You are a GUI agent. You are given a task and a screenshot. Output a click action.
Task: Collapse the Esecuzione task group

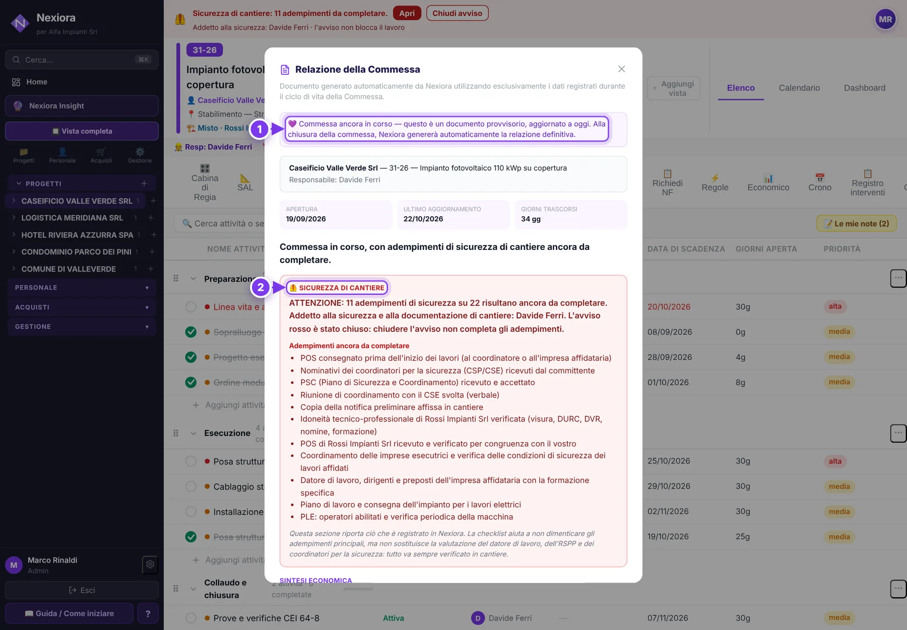pyautogui.click(x=193, y=433)
